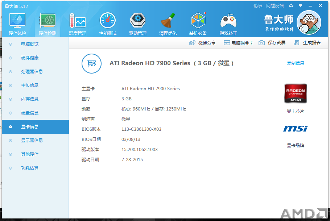Select 硬盘信息 in the sidebar
Image resolution: width=330 pixels, height=221 pixels.
(36, 113)
